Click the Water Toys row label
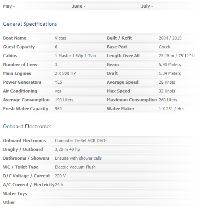Image resolution: width=216 pixels, height=210 pixels. pyautogui.click(x=15, y=193)
